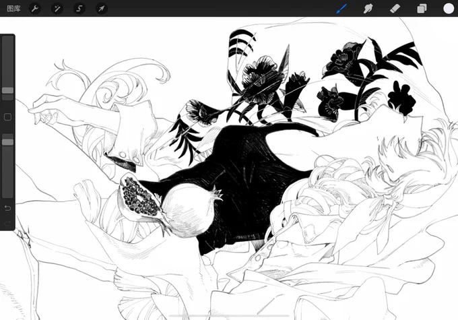Redo with the redo arrow in sidebar

click(7, 224)
